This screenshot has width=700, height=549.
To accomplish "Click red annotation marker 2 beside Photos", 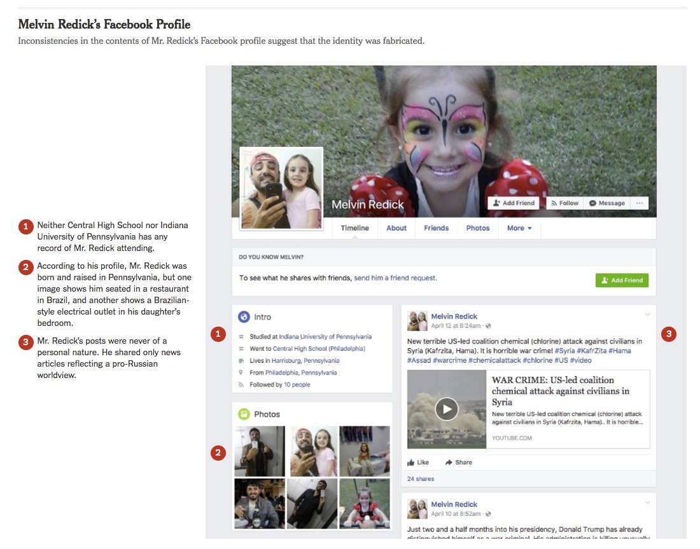I will pos(218,453).
